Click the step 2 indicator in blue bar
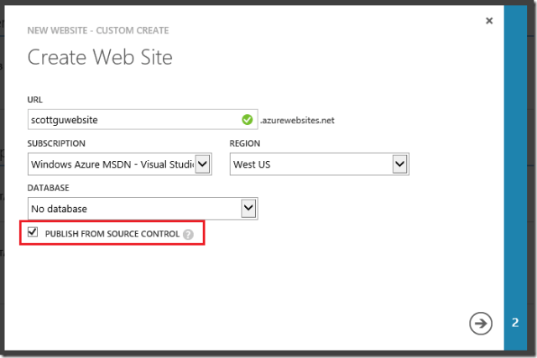Image resolution: width=537 pixels, height=358 pixels. (x=516, y=323)
